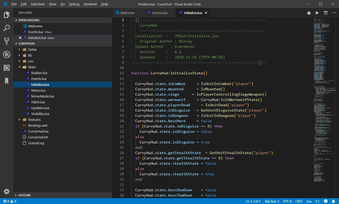Viewport: 339px width, 204px height.
Task: Open the Explorer view in activity bar
Action: 7,15
